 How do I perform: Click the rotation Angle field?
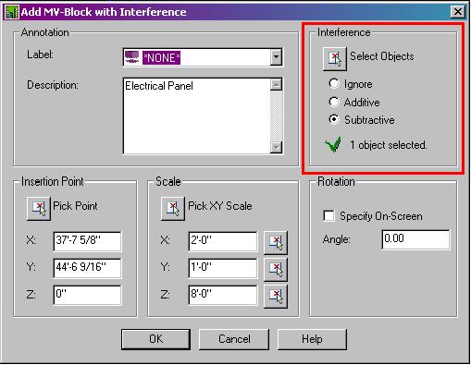[415, 239]
